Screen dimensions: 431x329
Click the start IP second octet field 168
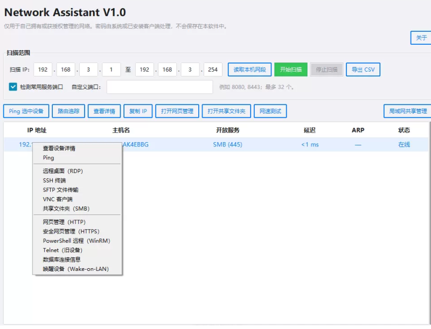tap(66, 69)
